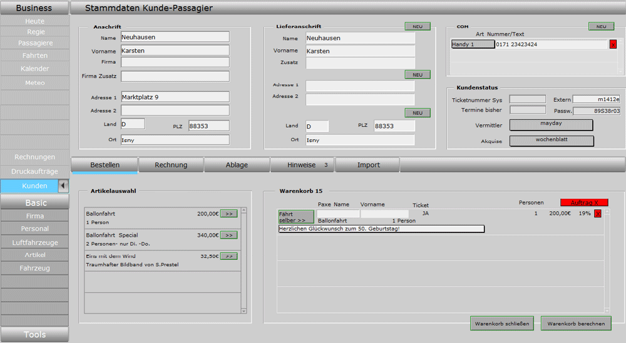Open the Vermittler mayday selector
This screenshot has height=343, width=626.
[551, 125]
